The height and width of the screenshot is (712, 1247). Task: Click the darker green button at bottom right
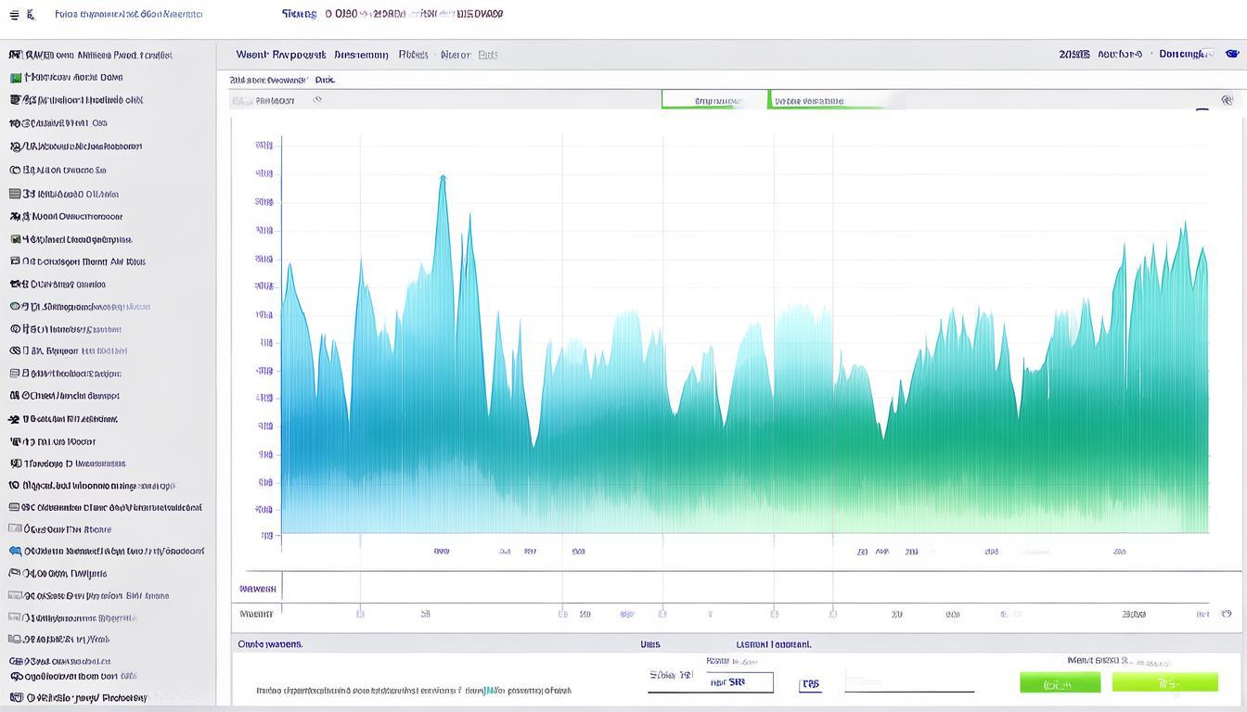pos(1060,683)
